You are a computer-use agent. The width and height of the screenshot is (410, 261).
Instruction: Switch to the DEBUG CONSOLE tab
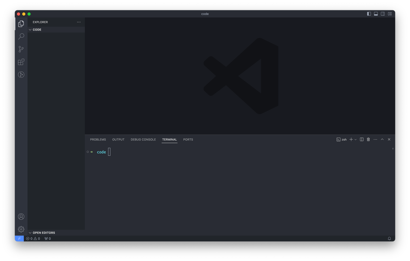point(143,139)
